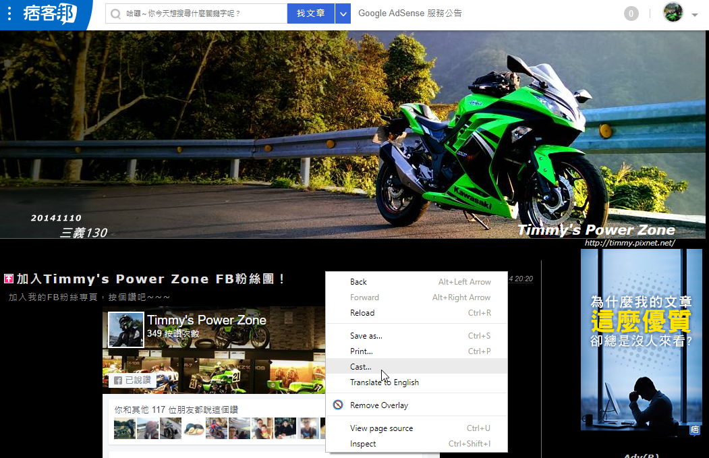Choose Print... from context menu

pyautogui.click(x=416, y=351)
